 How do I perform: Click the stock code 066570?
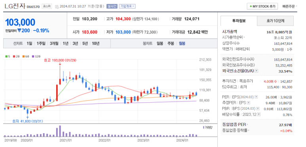pyautogui.click(x=33, y=7)
